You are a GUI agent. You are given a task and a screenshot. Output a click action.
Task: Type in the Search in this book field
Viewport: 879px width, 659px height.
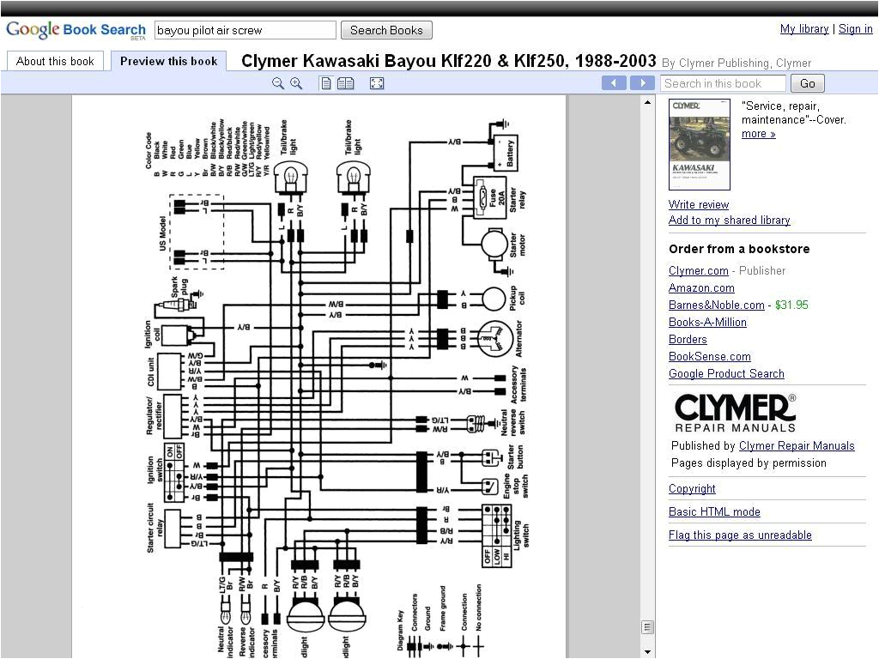click(723, 83)
